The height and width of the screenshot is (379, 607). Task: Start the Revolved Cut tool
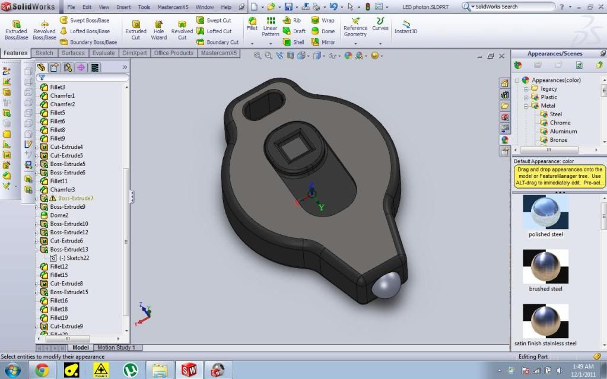coord(182,30)
